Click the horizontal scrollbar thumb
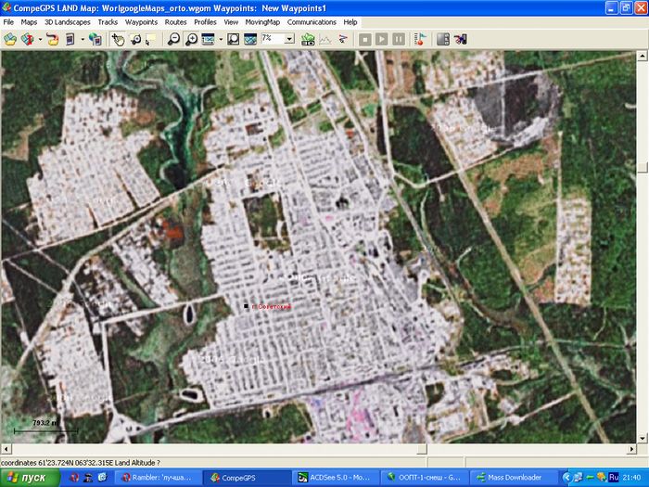This screenshot has height=487, width=649. coord(421,449)
